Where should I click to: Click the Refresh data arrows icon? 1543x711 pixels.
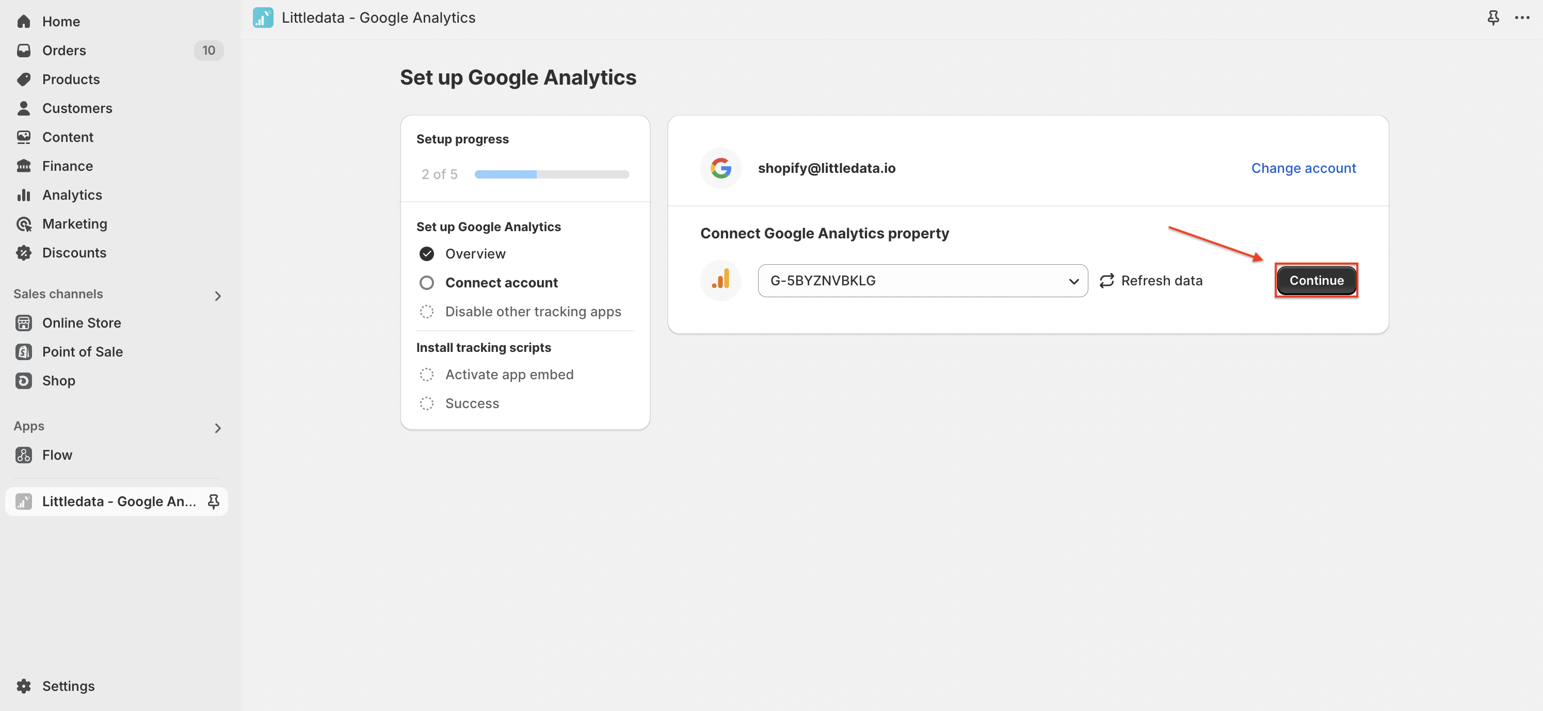coord(1106,281)
